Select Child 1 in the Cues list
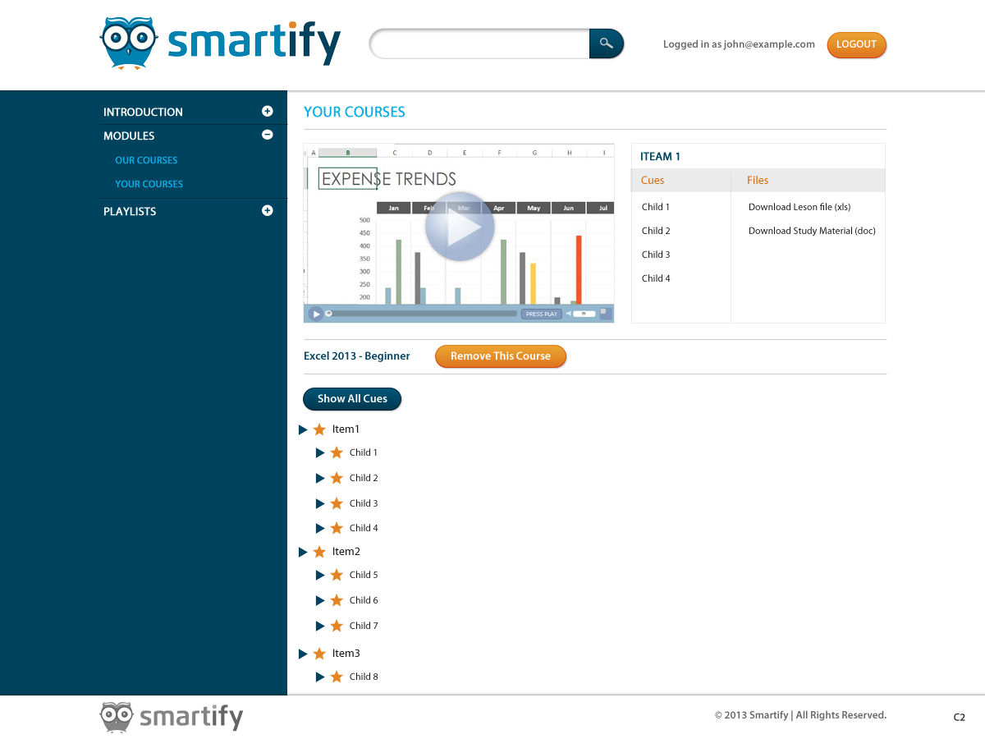The width and height of the screenshot is (985, 739). point(656,207)
